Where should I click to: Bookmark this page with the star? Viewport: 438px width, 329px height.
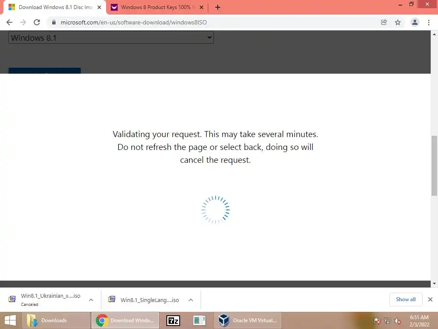[x=398, y=22]
